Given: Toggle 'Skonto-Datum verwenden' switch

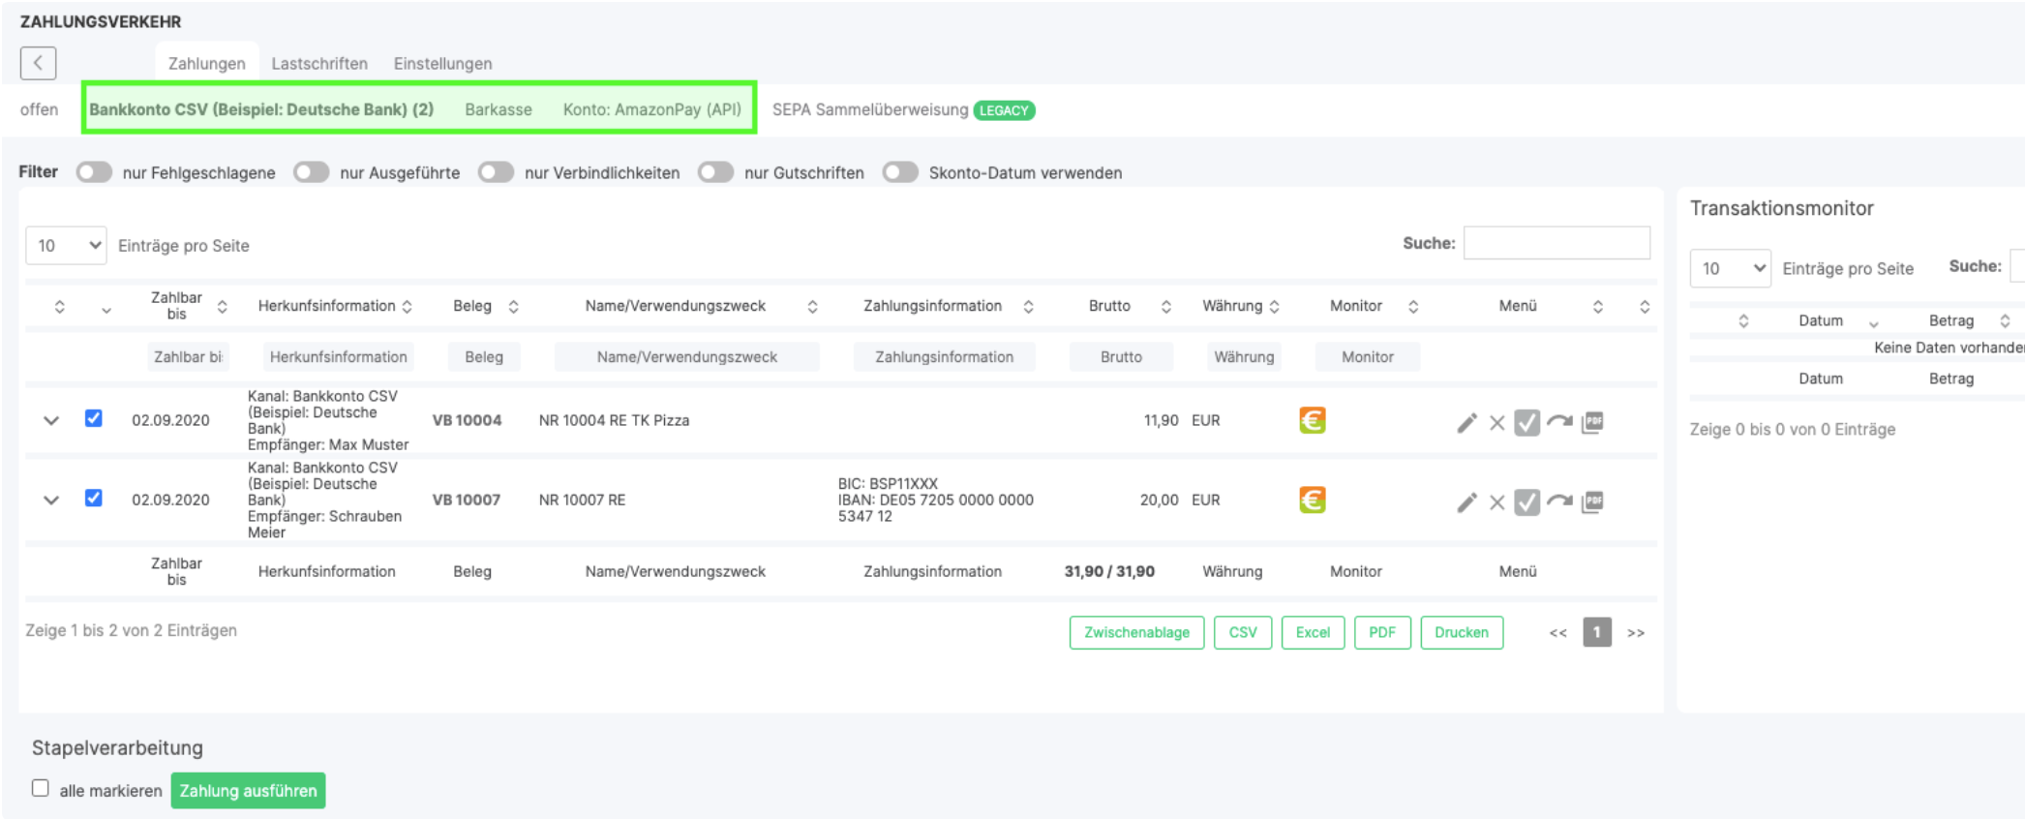Looking at the screenshot, I should [899, 172].
